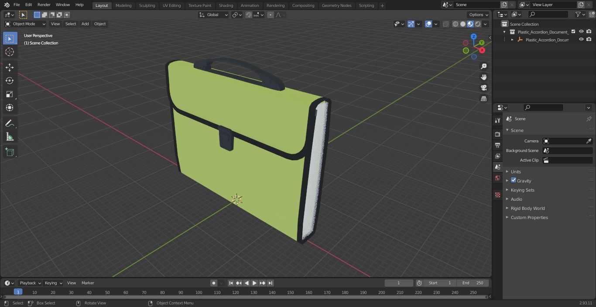Open the Keying dropdown in timeline

(53, 283)
